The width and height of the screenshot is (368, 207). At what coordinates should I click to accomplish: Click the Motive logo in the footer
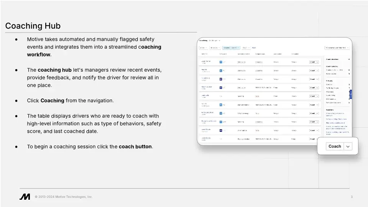click(25, 197)
